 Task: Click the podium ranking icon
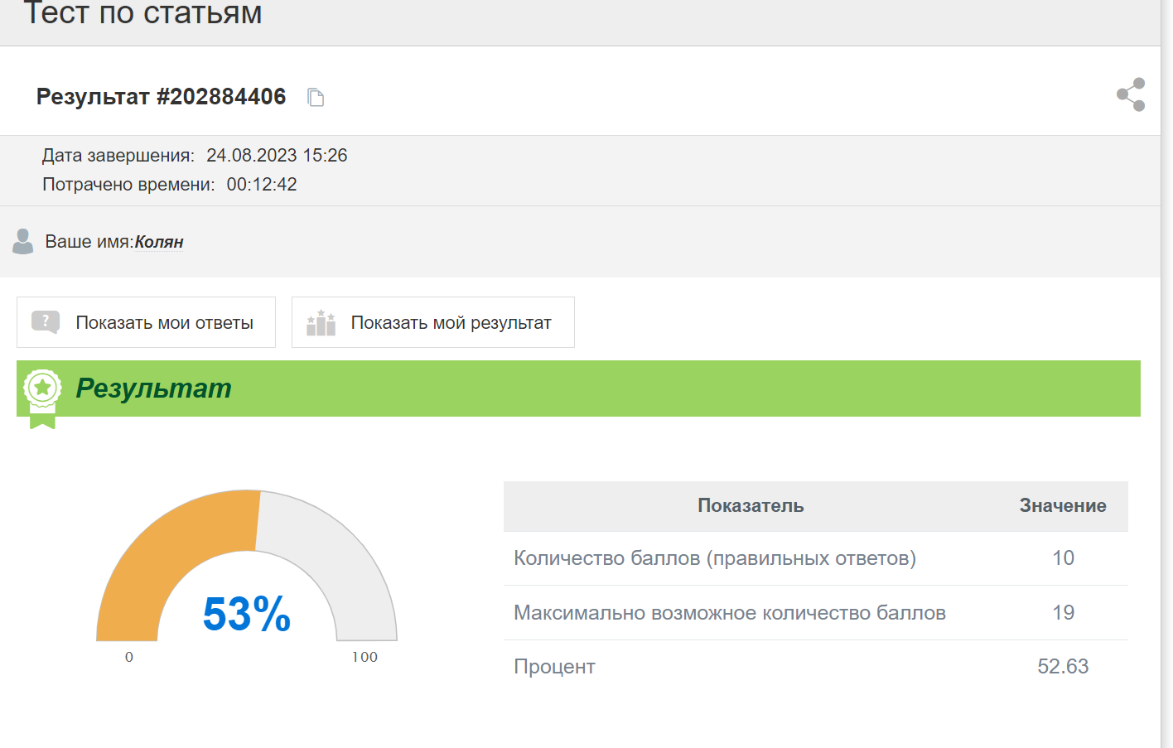click(x=321, y=322)
